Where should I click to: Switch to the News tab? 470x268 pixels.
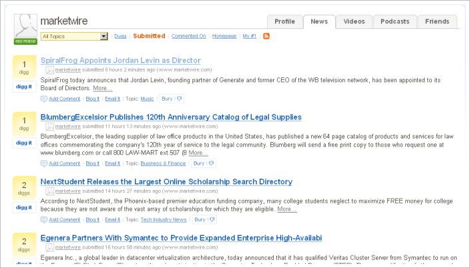(319, 21)
